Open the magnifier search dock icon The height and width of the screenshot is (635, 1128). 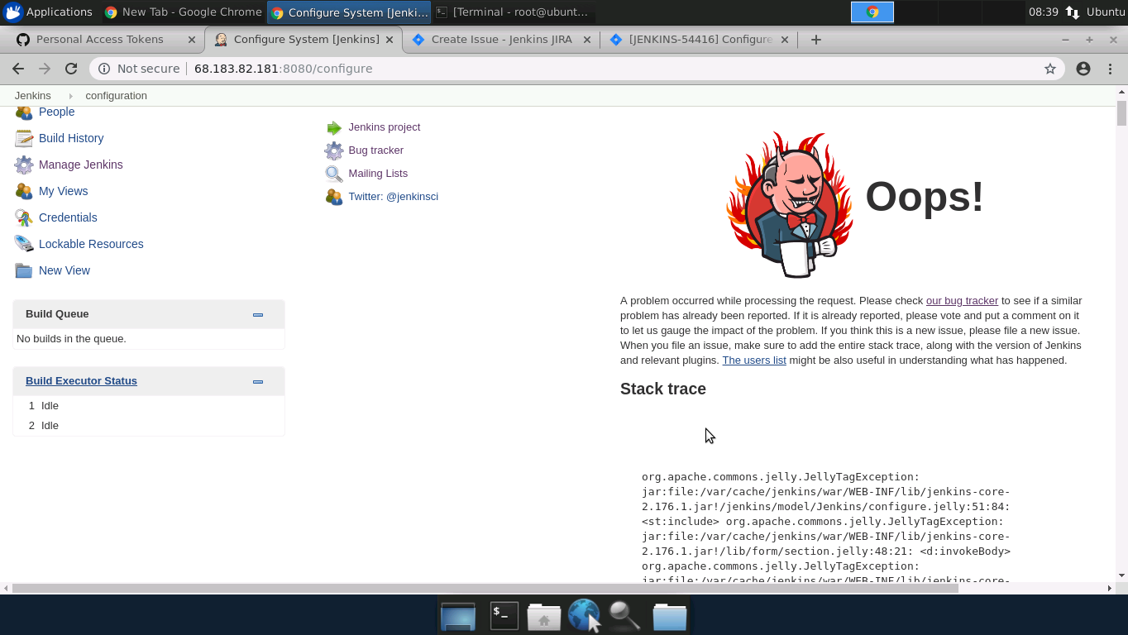click(624, 616)
